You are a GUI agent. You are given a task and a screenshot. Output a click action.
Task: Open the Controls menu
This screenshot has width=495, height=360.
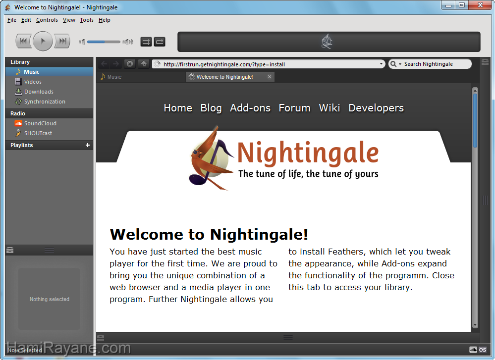[47, 20]
